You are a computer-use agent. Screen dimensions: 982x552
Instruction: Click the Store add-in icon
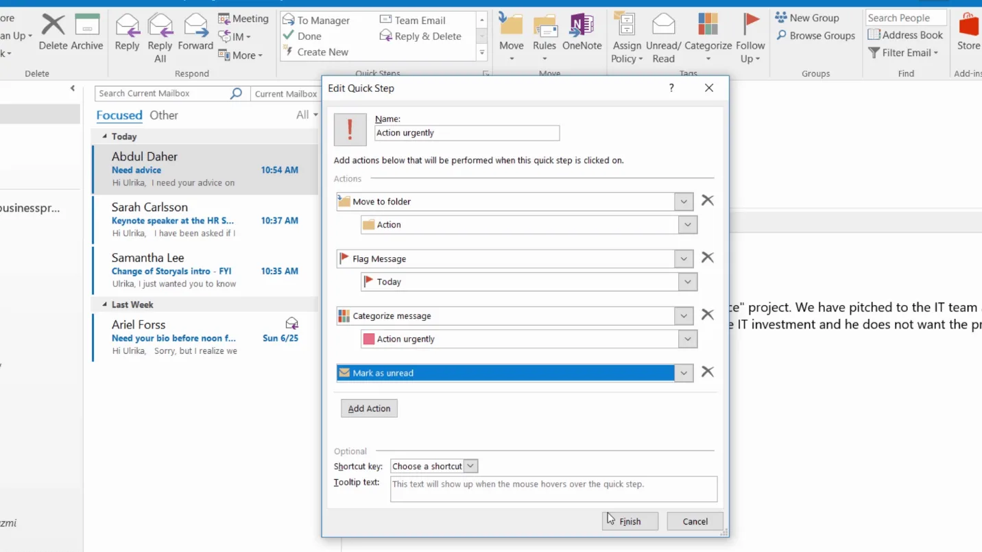969,32
